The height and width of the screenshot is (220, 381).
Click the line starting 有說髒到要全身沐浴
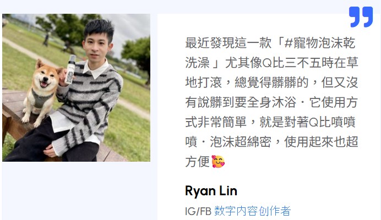[271, 102]
